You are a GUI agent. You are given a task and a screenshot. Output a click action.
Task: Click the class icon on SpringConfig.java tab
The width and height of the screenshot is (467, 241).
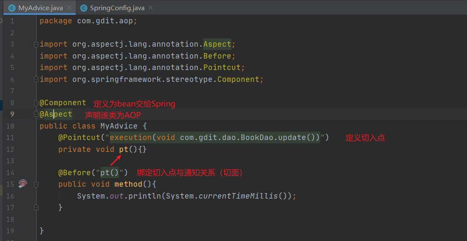click(84, 8)
